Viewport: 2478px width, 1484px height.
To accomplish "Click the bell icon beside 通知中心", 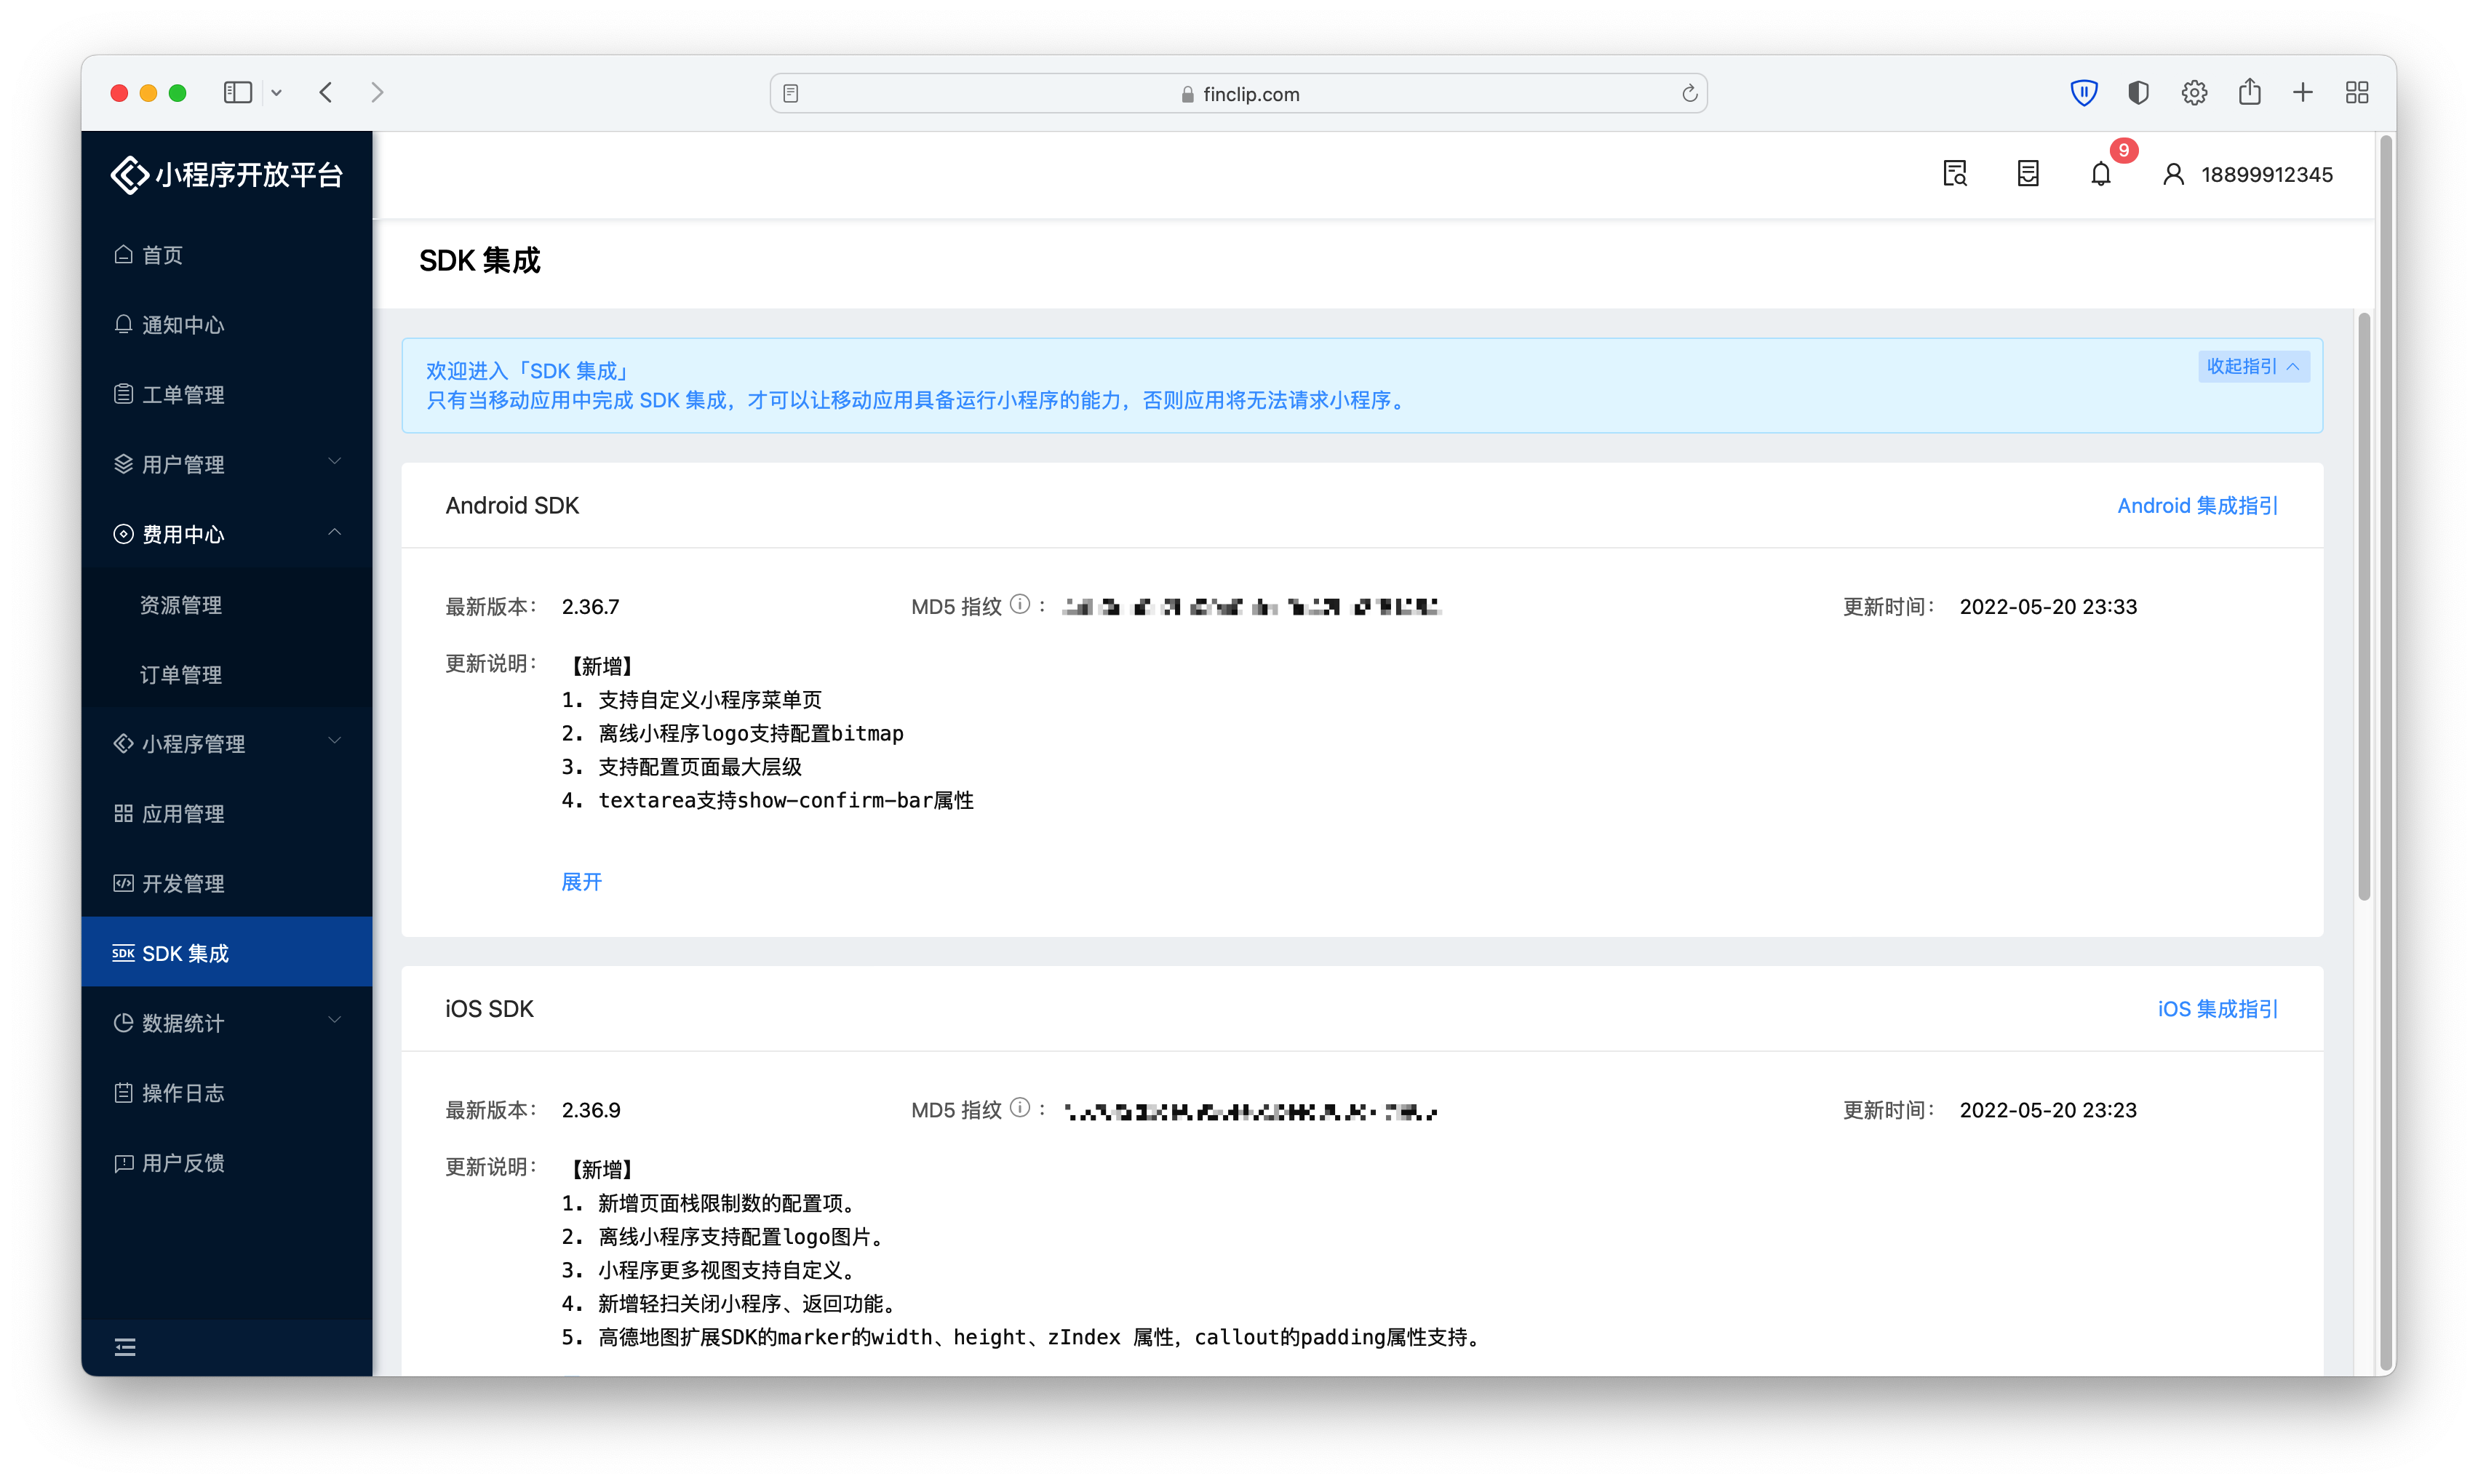I will [x=123, y=324].
